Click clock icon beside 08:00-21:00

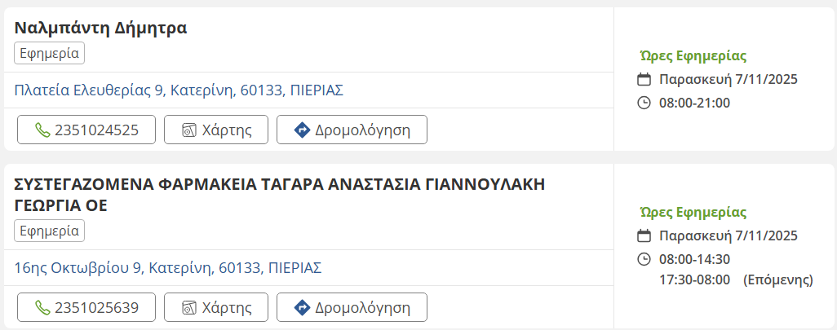coord(644,103)
